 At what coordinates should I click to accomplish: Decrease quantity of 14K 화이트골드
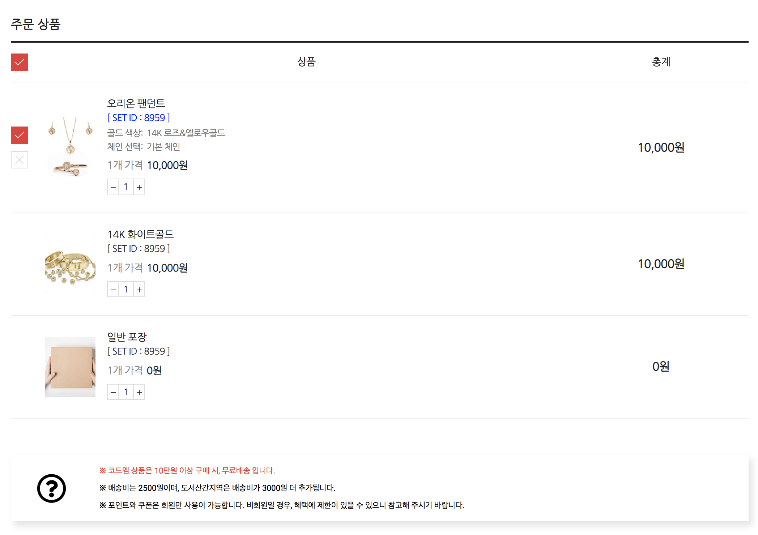click(x=113, y=290)
